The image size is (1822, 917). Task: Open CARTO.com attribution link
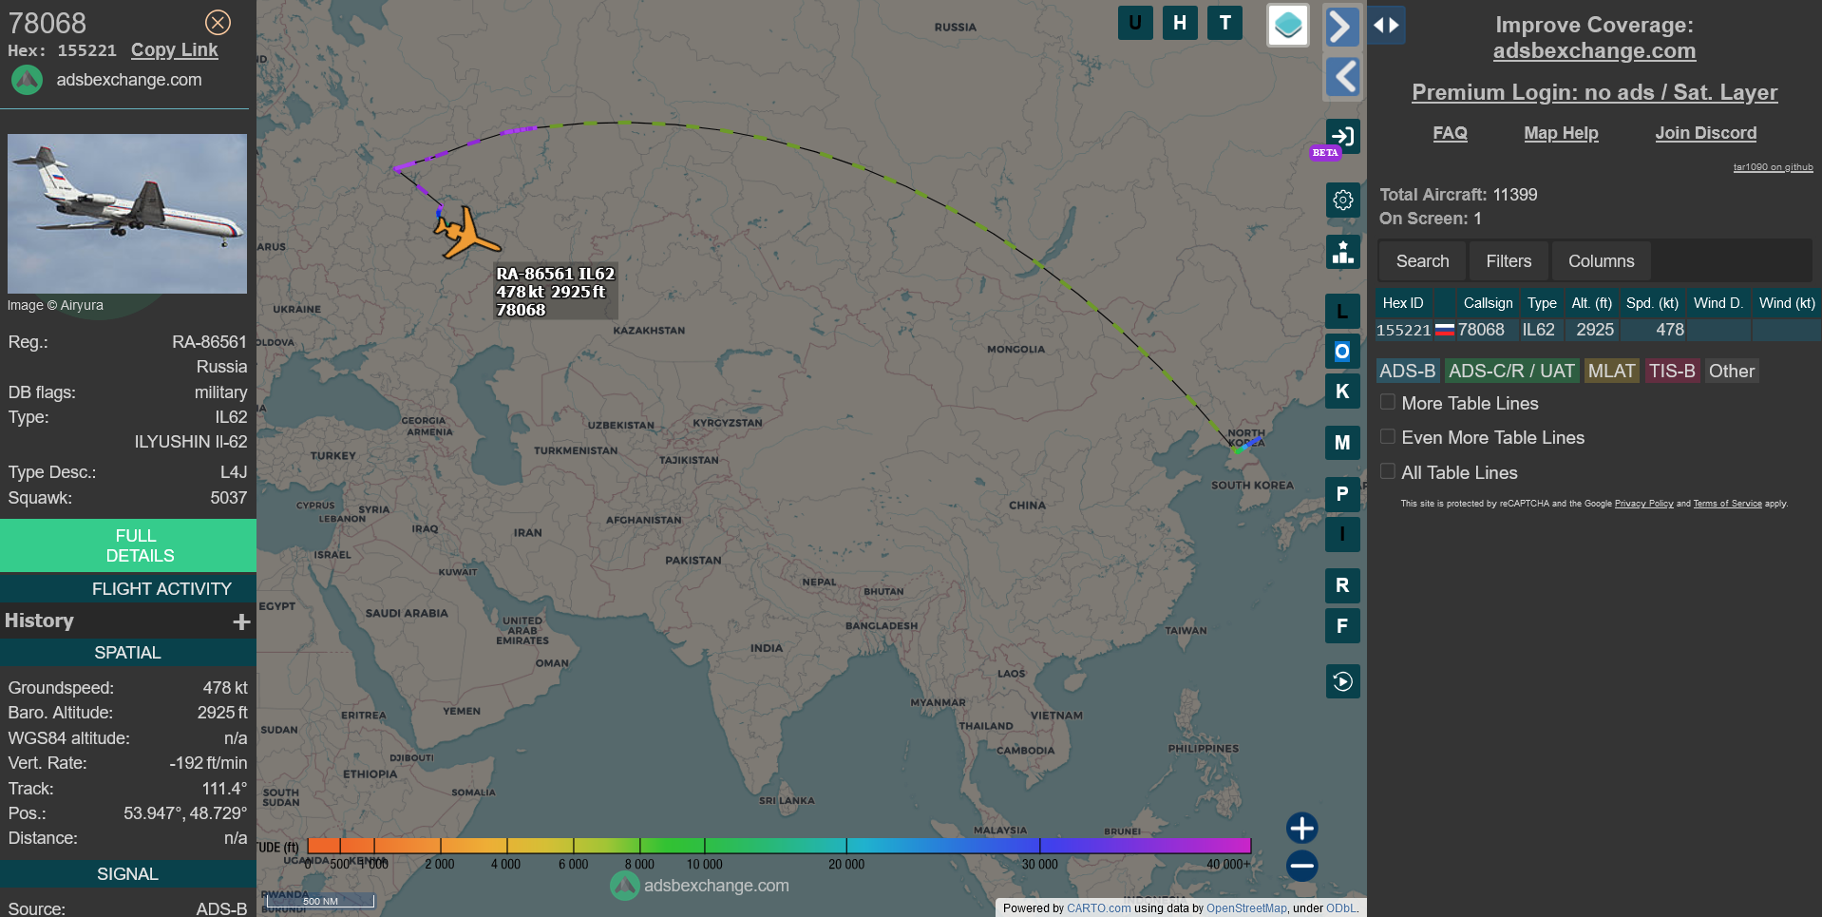click(x=1098, y=908)
